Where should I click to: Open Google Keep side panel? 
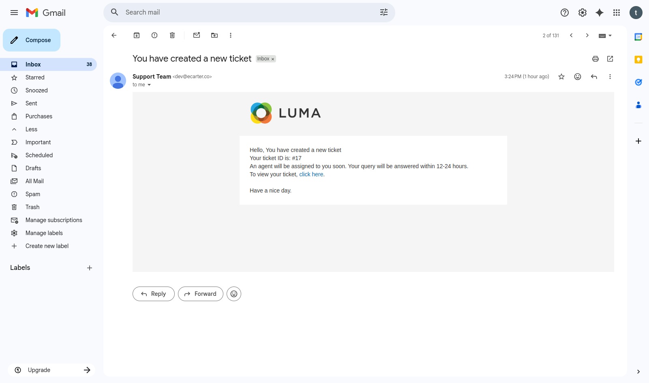[x=638, y=60]
